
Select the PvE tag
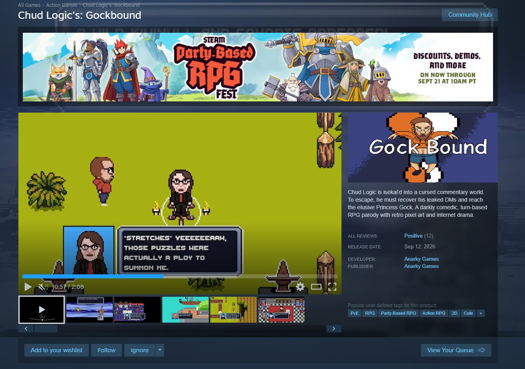coord(355,313)
